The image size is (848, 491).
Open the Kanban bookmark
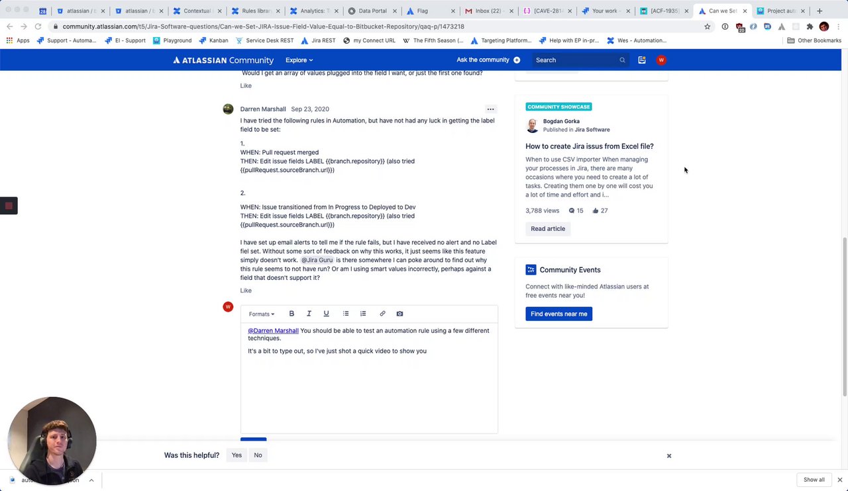coord(213,40)
